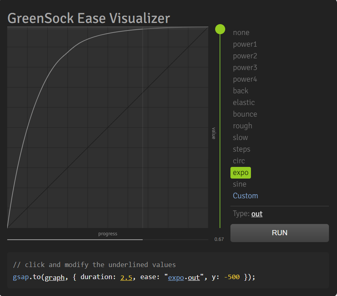
Task: Click the underlined 'expo' in code
Action: click(x=176, y=277)
